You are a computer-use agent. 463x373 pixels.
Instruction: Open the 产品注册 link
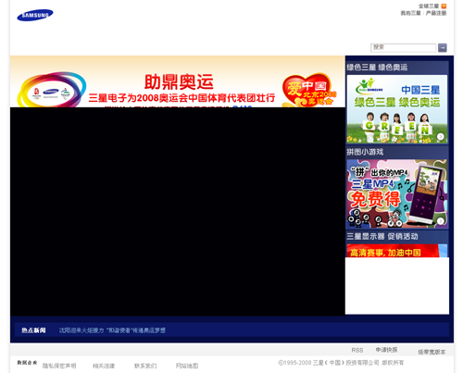pos(436,13)
